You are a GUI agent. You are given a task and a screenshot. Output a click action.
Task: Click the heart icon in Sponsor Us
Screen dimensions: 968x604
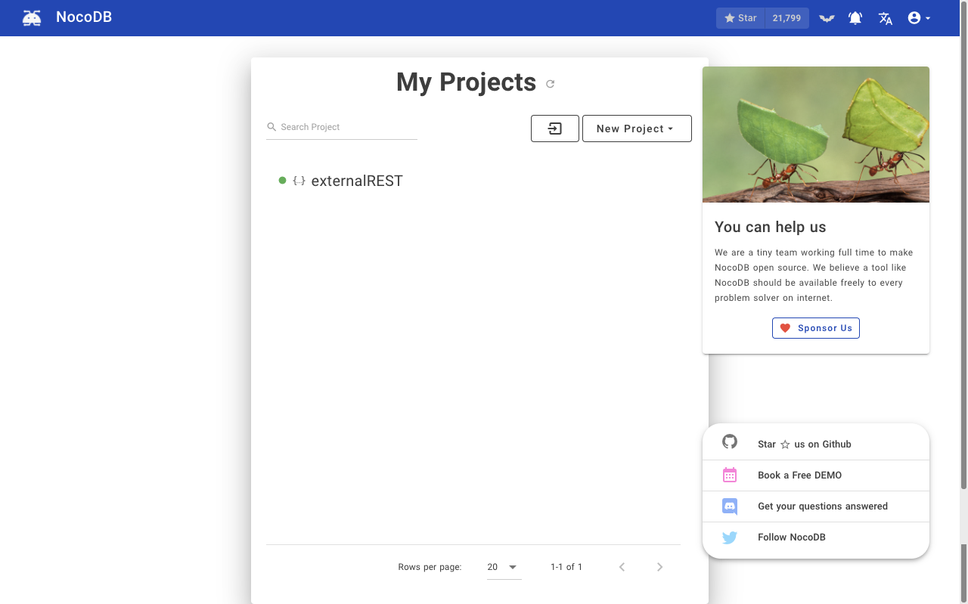785,328
